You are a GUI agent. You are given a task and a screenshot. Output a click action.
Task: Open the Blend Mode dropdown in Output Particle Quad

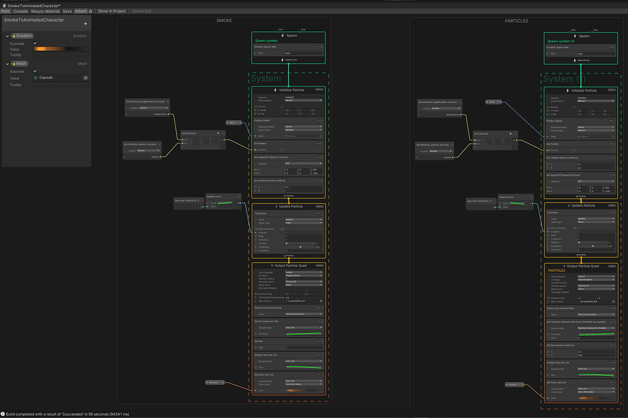(304, 285)
